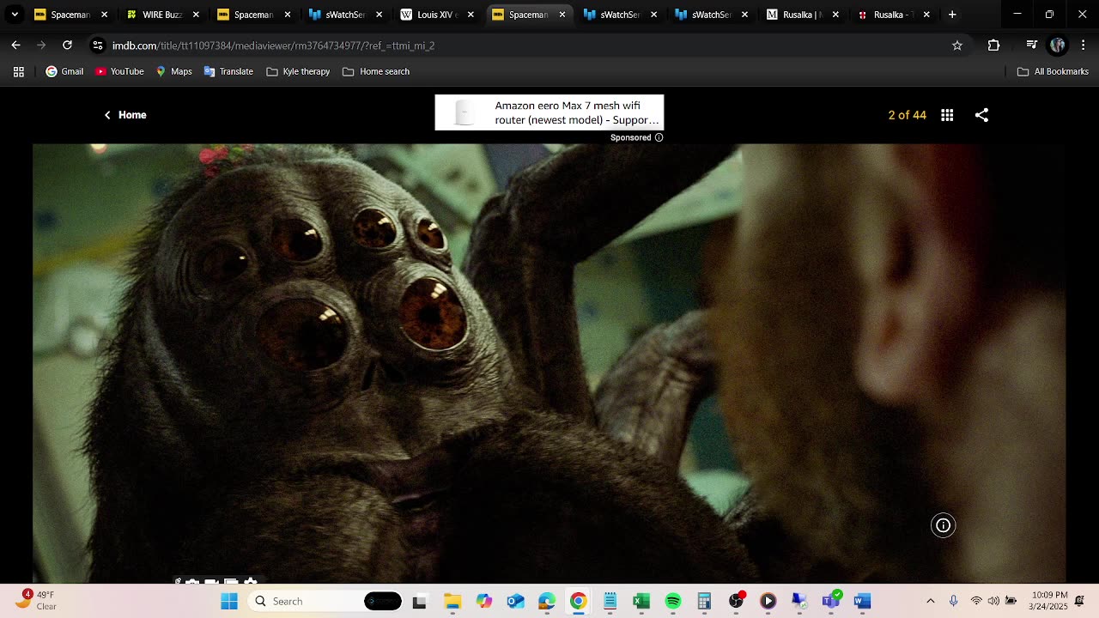This screenshot has width=1099, height=618.
Task: Switch to the Rusalka | M tab
Action: click(x=803, y=15)
